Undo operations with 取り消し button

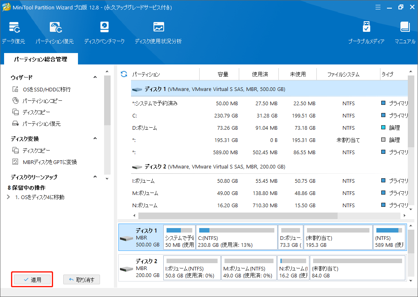pyautogui.click(x=80, y=279)
